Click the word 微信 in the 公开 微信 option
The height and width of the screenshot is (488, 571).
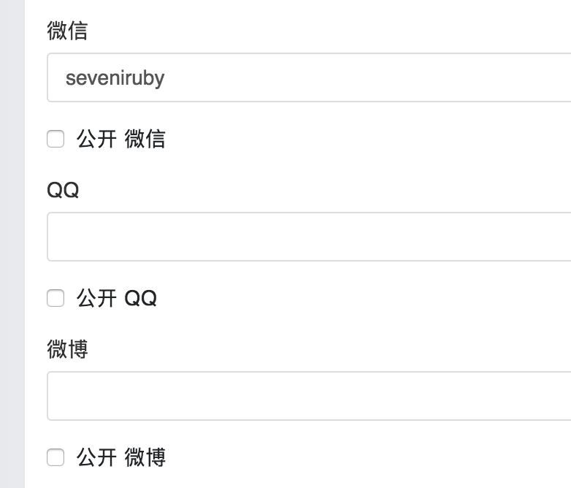(145, 139)
